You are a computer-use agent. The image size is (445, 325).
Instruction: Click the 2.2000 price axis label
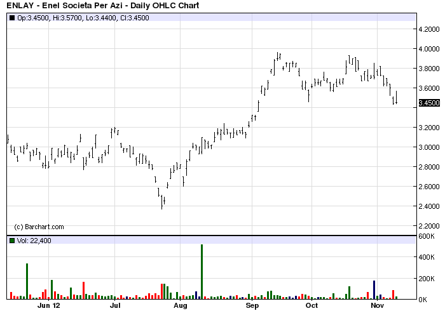[x=429, y=226]
